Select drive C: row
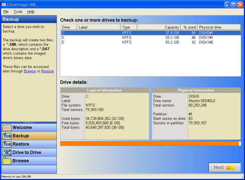This screenshot has height=180, width=245. (x=151, y=33)
